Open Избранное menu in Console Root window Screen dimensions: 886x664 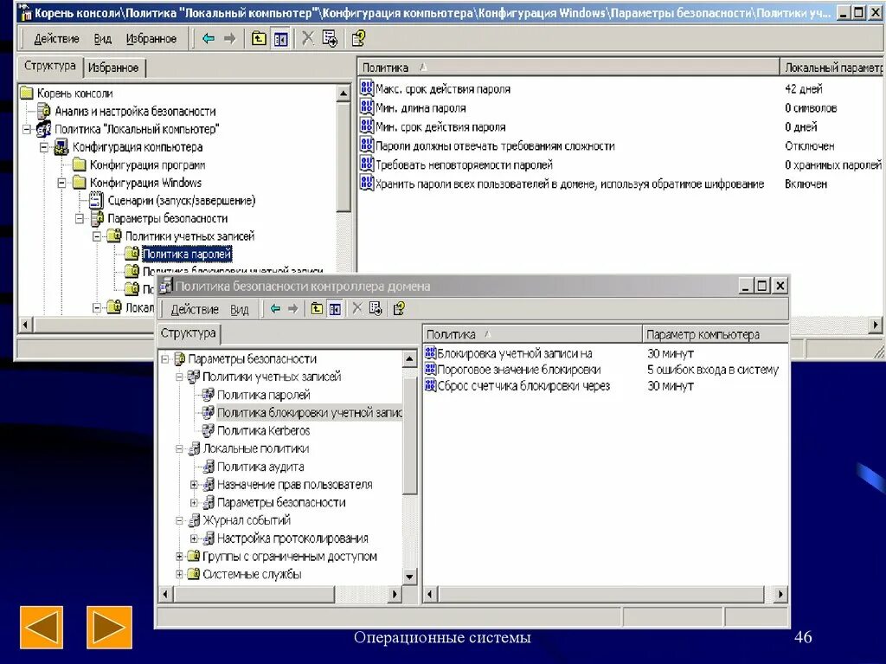(151, 38)
